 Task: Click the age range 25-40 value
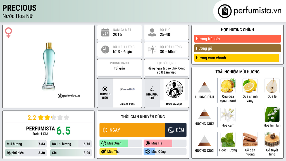pyautogui.click(x=165, y=34)
